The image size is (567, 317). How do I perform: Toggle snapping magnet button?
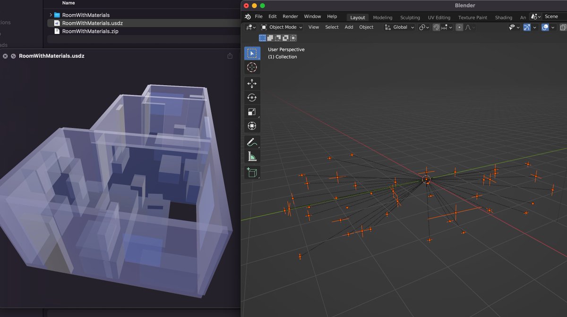[436, 27]
